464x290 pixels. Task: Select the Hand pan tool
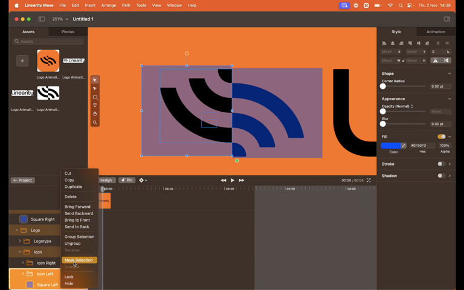[95, 114]
